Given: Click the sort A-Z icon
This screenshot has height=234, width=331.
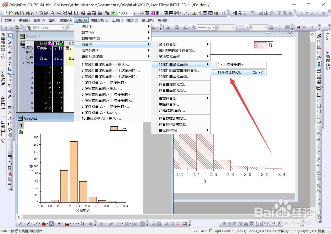Looking at the screenshot, I should pyautogui.click(x=246, y=13).
